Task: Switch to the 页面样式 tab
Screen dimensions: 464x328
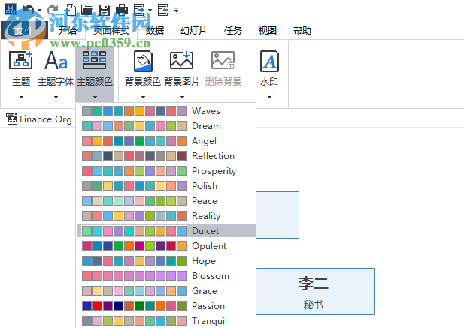Action: (x=111, y=30)
